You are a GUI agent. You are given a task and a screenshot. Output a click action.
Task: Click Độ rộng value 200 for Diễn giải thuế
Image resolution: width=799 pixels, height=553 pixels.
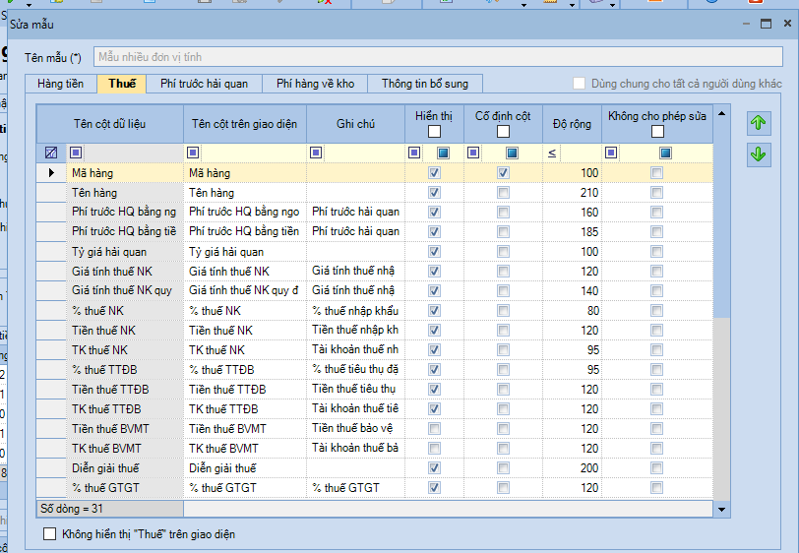572,467
